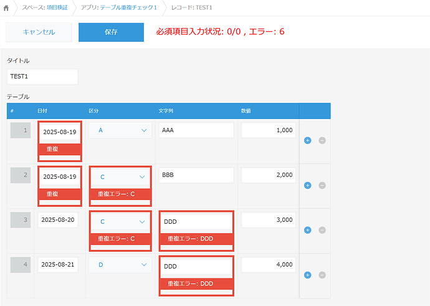Click the home icon in breadcrumb
Image resolution: width=430 pixels, height=306 pixels.
[7, 8]
